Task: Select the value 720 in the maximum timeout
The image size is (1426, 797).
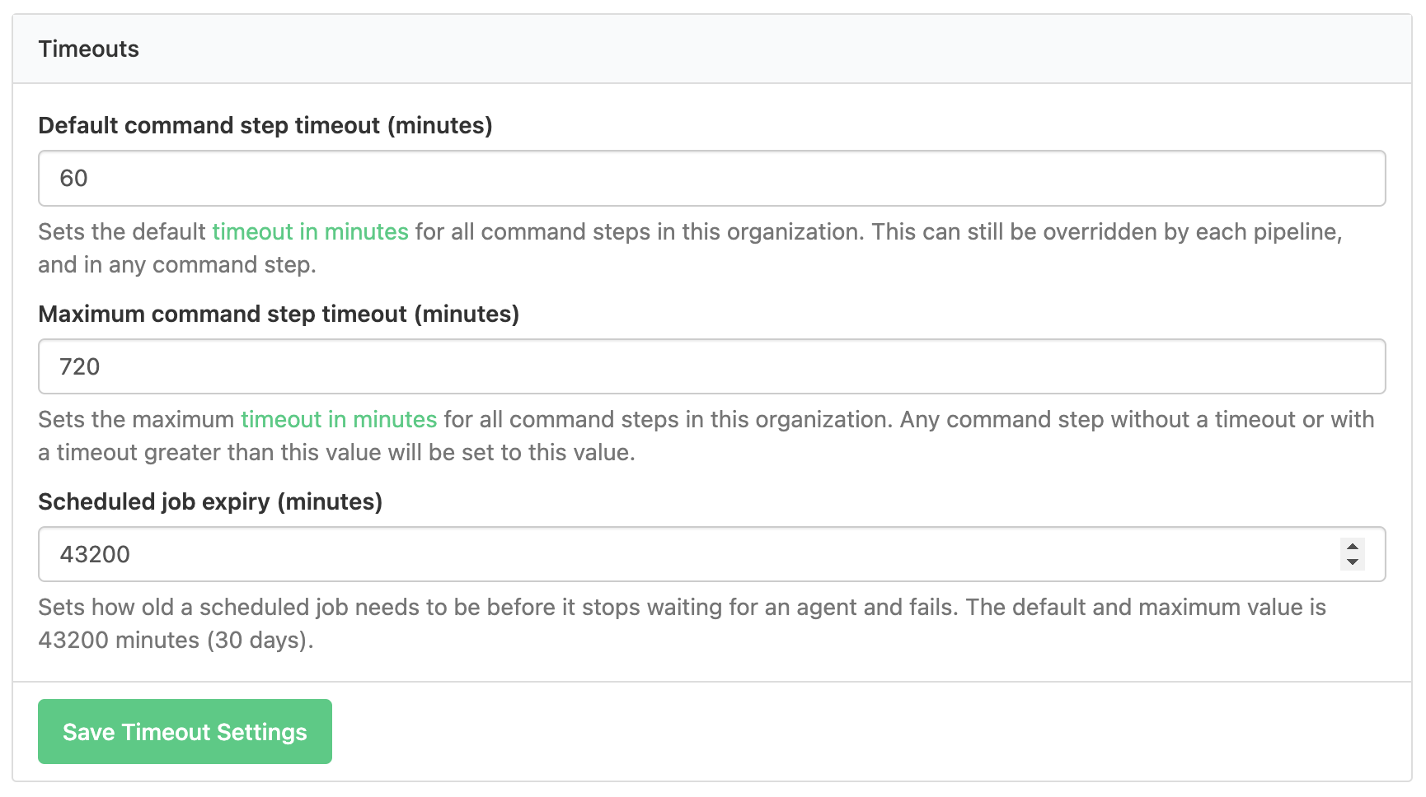Action: point(80,367)
